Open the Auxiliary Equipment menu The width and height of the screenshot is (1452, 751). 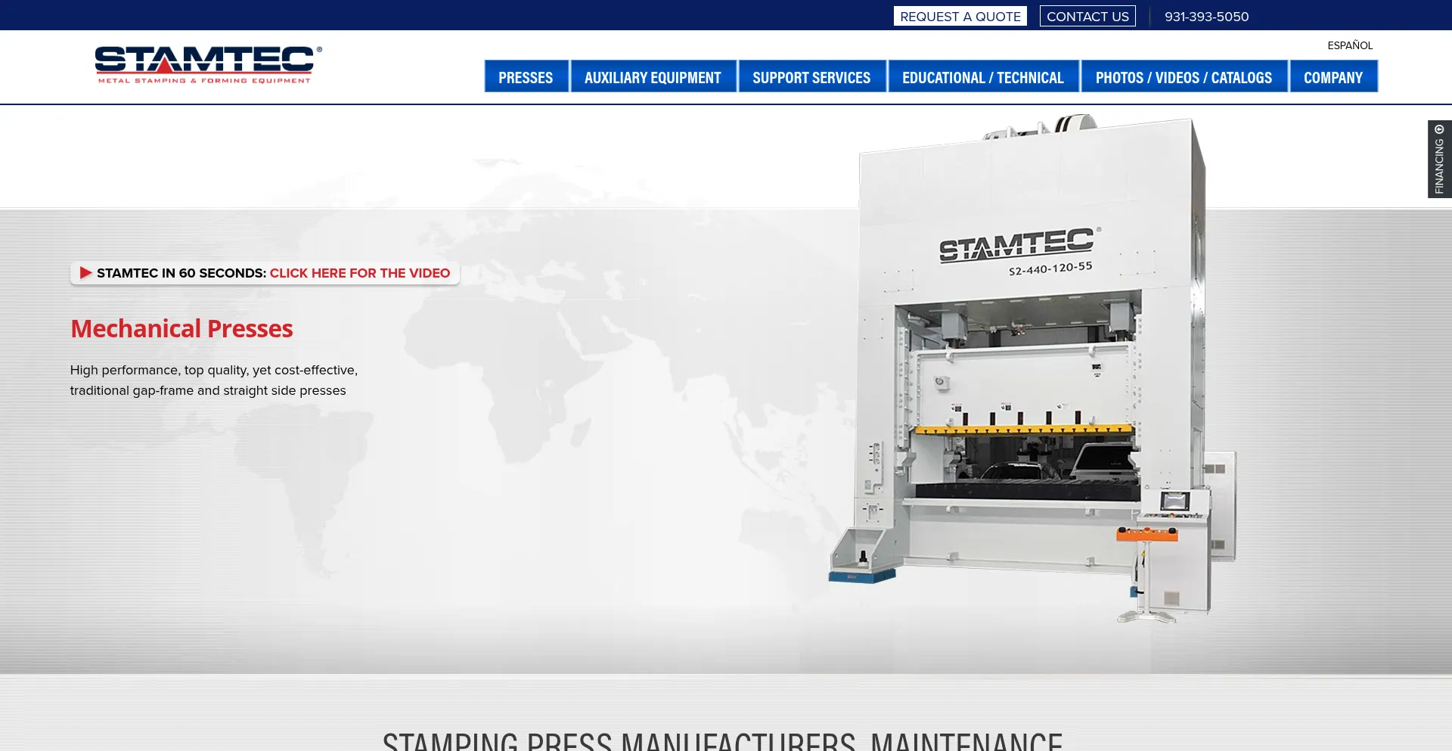click(653, 76)
